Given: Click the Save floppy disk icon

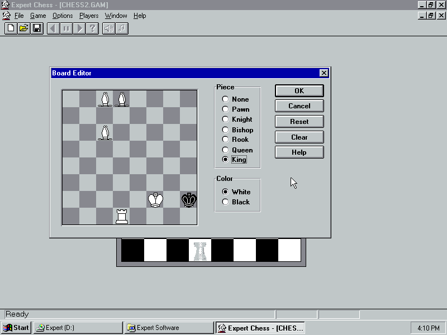Looking at the screenshot, I should (37, 28).
